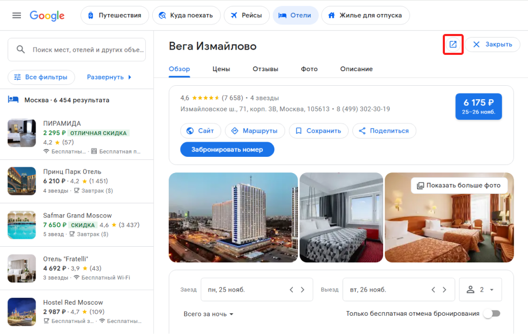
Task: Close the hotel details panel
Action: click(492, 44)
